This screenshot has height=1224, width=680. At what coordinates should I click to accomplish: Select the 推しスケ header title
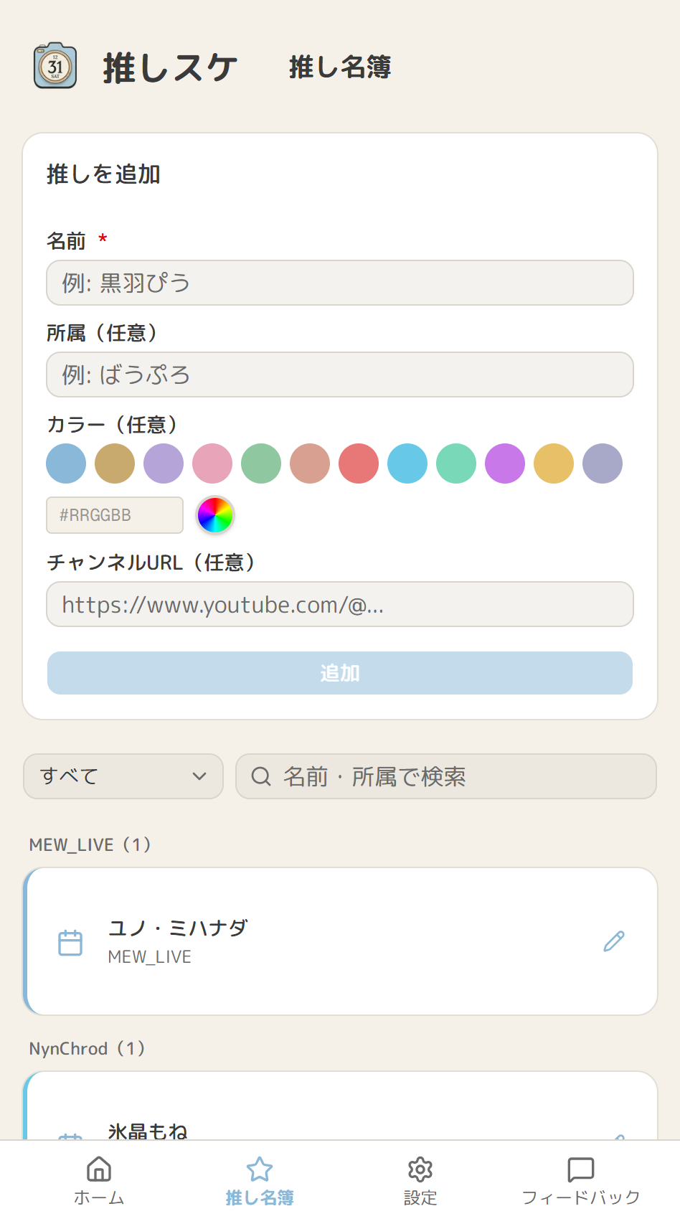pos(169,67)
